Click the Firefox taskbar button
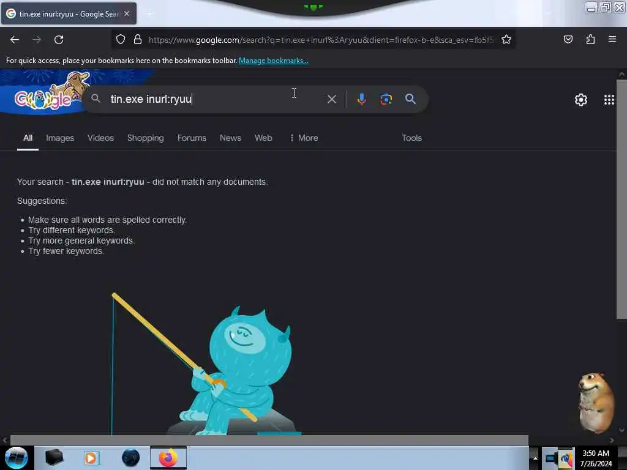This screenshot has width=627, height=470. click(x=168, y=458)
